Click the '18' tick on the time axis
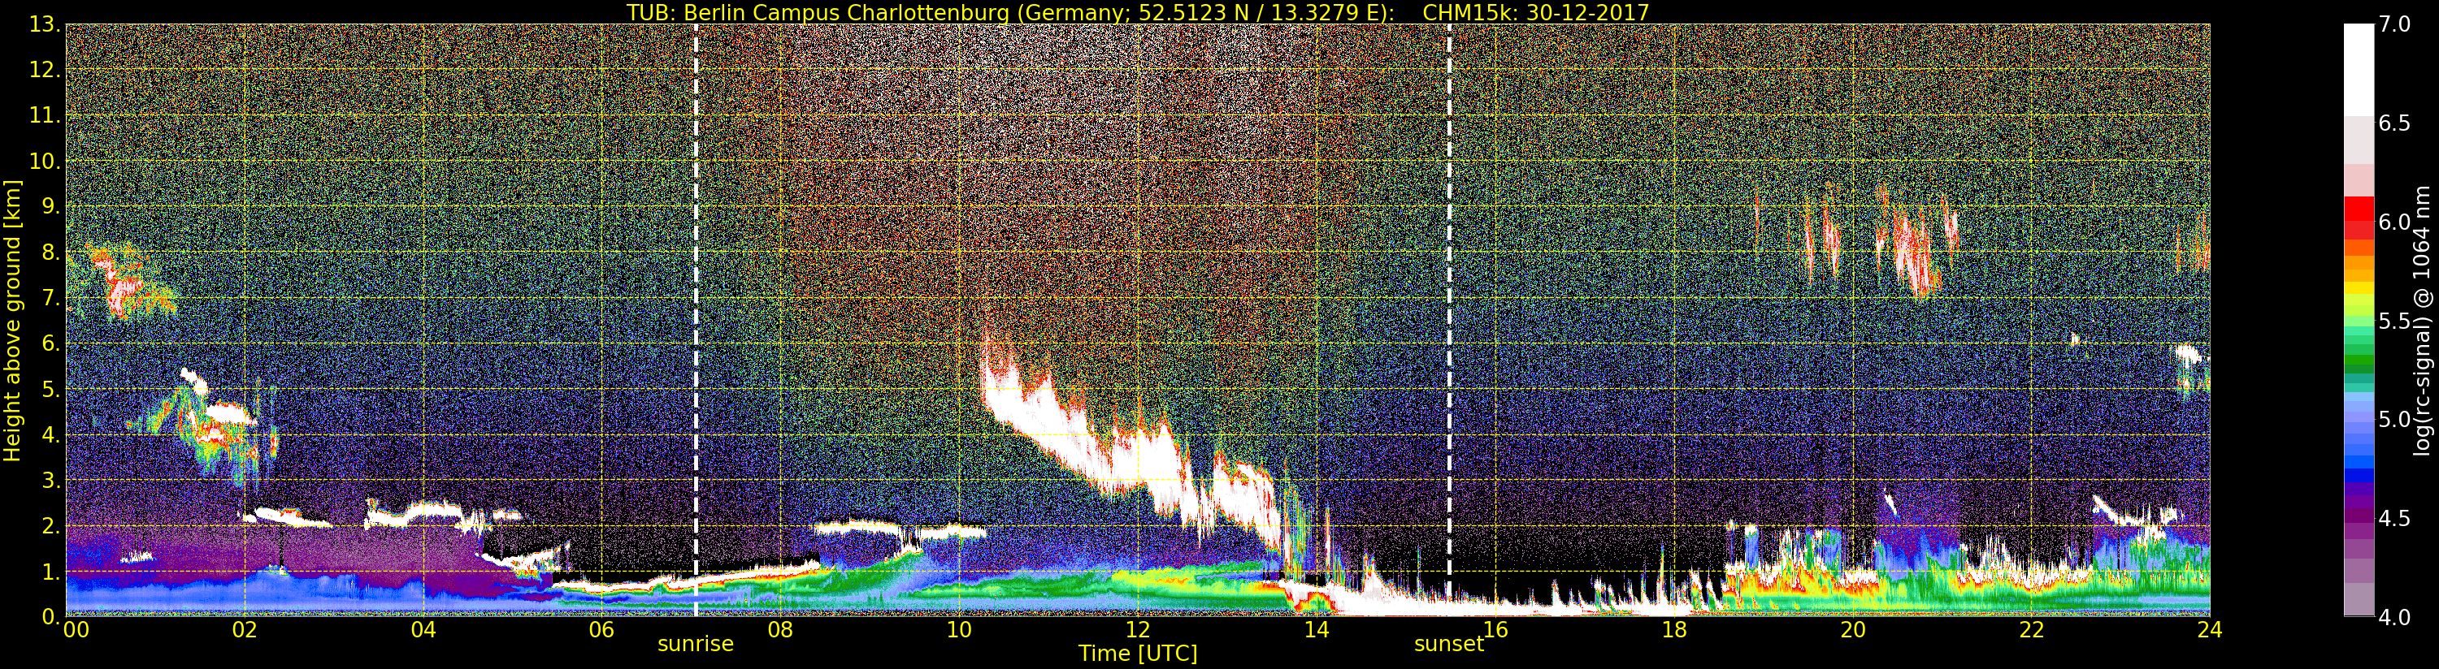This screenshot has width=2439, height=669. coord(1674,629)
